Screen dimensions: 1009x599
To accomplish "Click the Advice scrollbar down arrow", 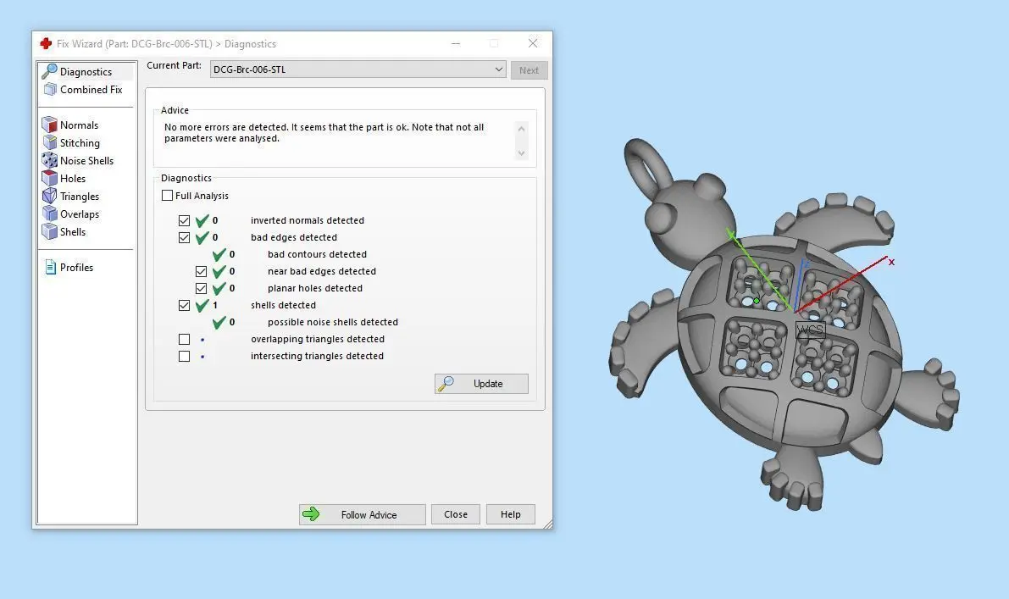I will tap(521, 153).
